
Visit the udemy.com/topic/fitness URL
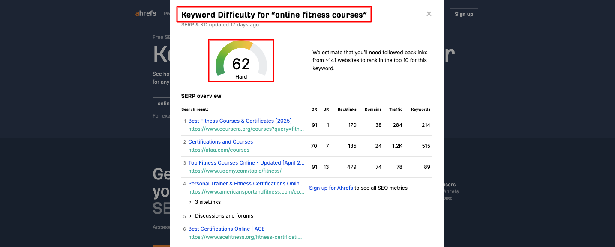click(x=235, y=171)
